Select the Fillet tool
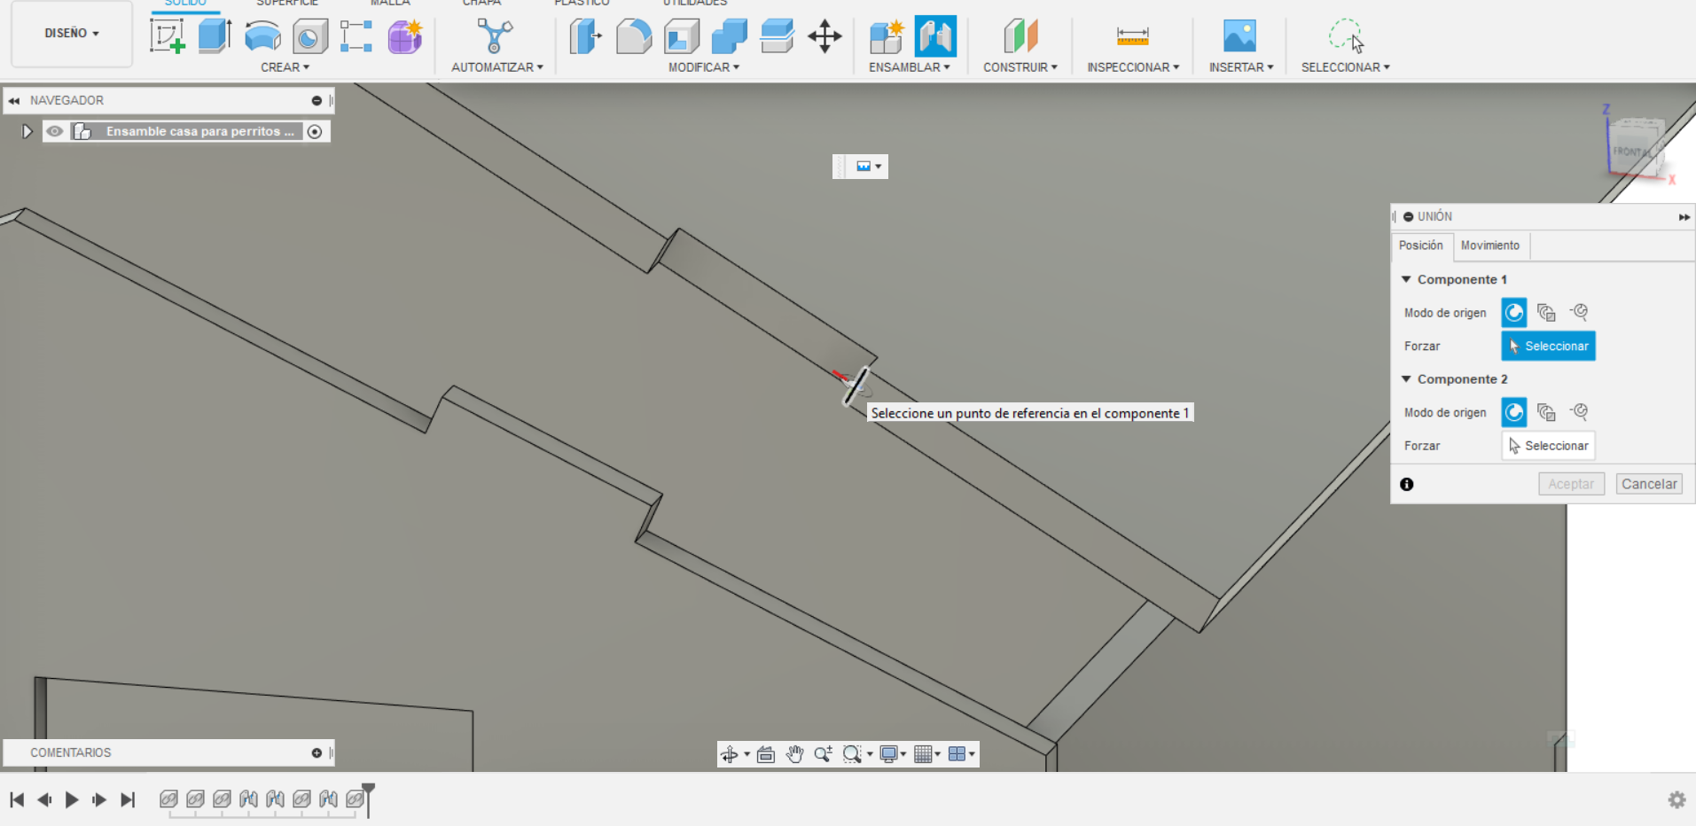 point(634,36)
